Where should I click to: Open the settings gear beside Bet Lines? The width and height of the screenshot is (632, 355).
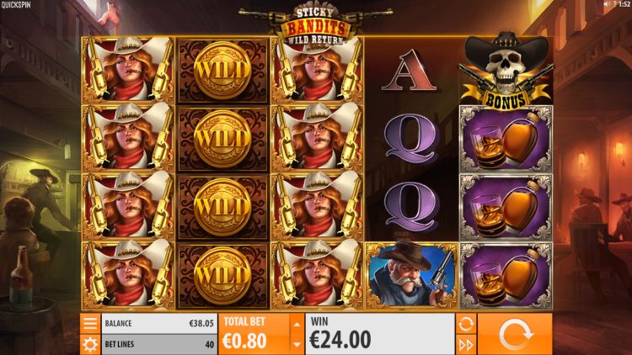(x=90, y=345)
